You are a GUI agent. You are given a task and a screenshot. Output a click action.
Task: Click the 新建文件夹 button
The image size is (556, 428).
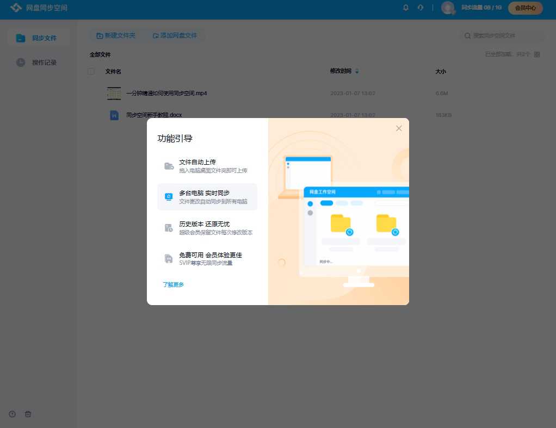[x=116, y=35]
